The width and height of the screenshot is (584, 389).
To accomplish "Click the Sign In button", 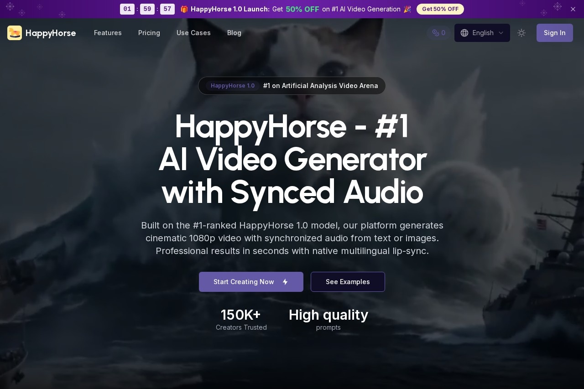I will tap(555, 33).
